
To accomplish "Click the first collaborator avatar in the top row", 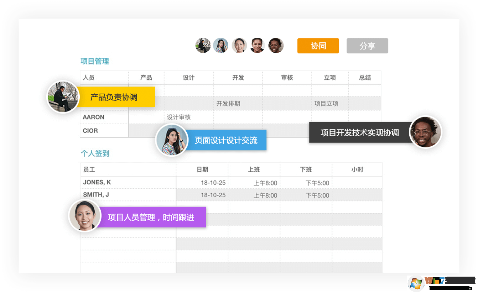I will (203, 46).
